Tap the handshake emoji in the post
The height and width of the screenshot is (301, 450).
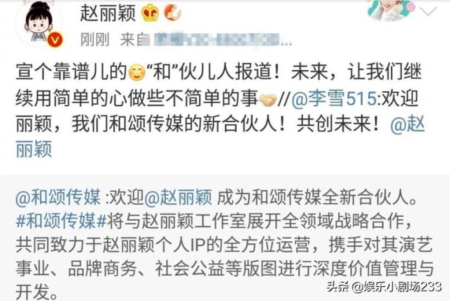(x=267, y=100)
